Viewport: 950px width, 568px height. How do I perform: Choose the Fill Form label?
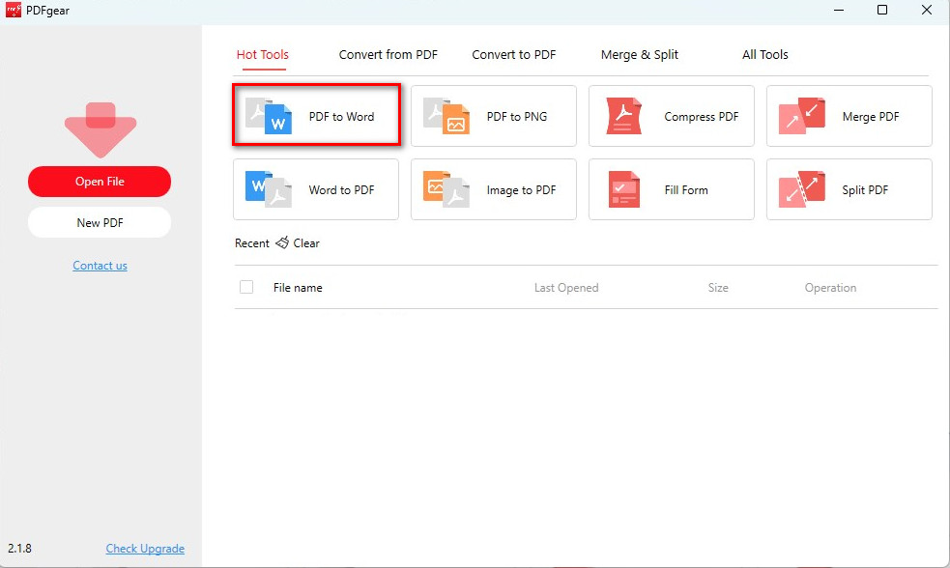pyautogui.click(x=686, y=189)
